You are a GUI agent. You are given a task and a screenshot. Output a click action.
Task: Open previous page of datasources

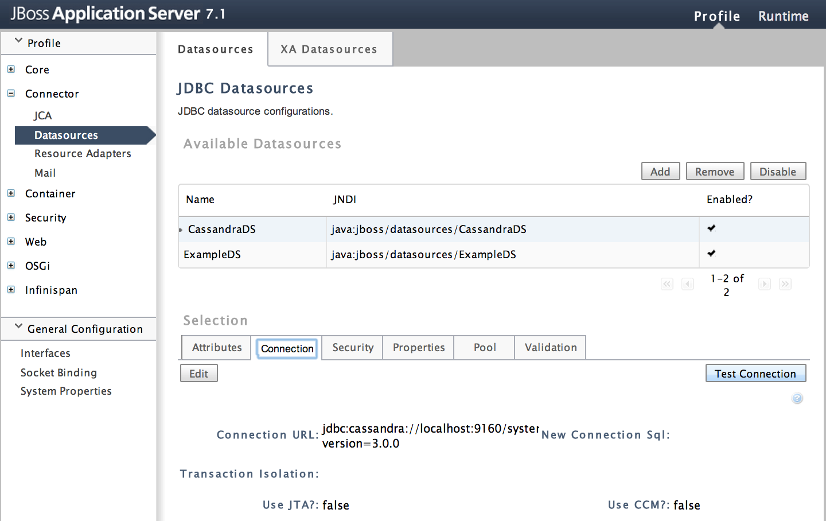coord(688,284)
